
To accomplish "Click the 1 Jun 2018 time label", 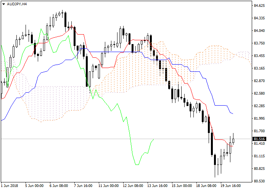I will tap(10, 186).
